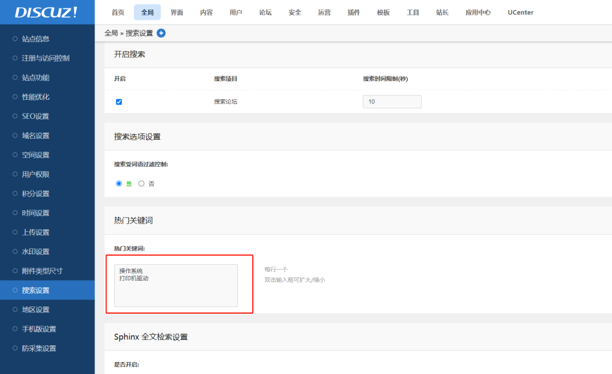Image resolution: width=612 pixels, height=374 pixels.
Task: Open the 插件 top menu tab
Action: pos(354,13)
